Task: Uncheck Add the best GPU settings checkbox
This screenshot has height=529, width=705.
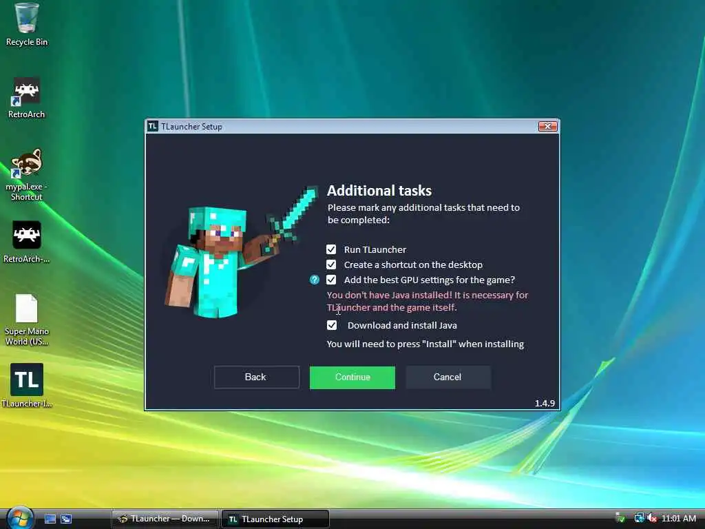Action: pos(331,280)
